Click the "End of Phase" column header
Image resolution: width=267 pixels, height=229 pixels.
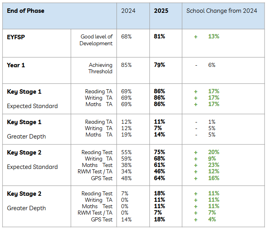tap(26, 11)
